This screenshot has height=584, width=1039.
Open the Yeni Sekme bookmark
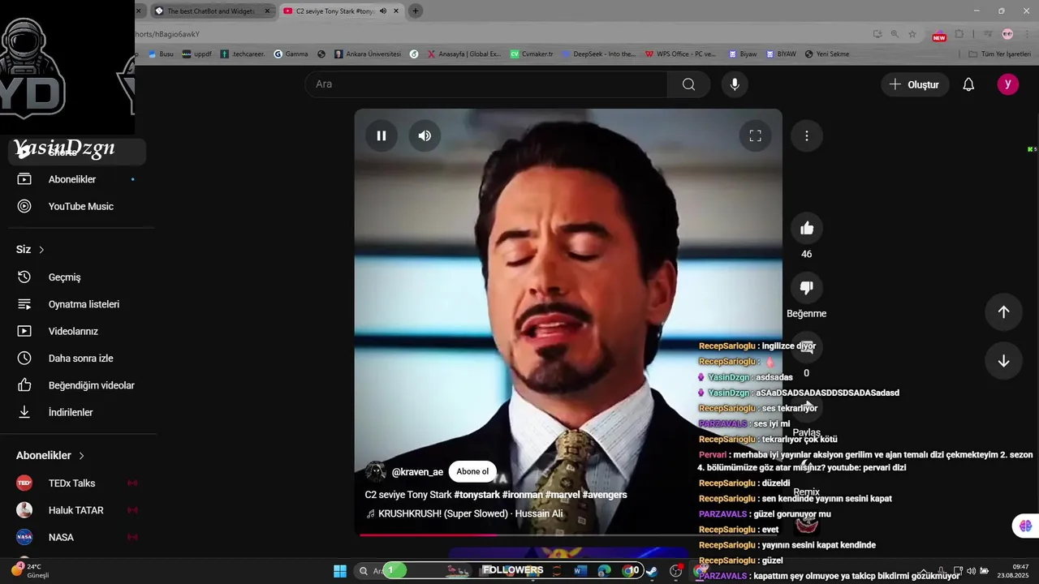827,54
